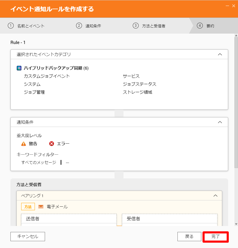Collapse the 通知条件 section
238x248 pixels.
click(220, 122)
